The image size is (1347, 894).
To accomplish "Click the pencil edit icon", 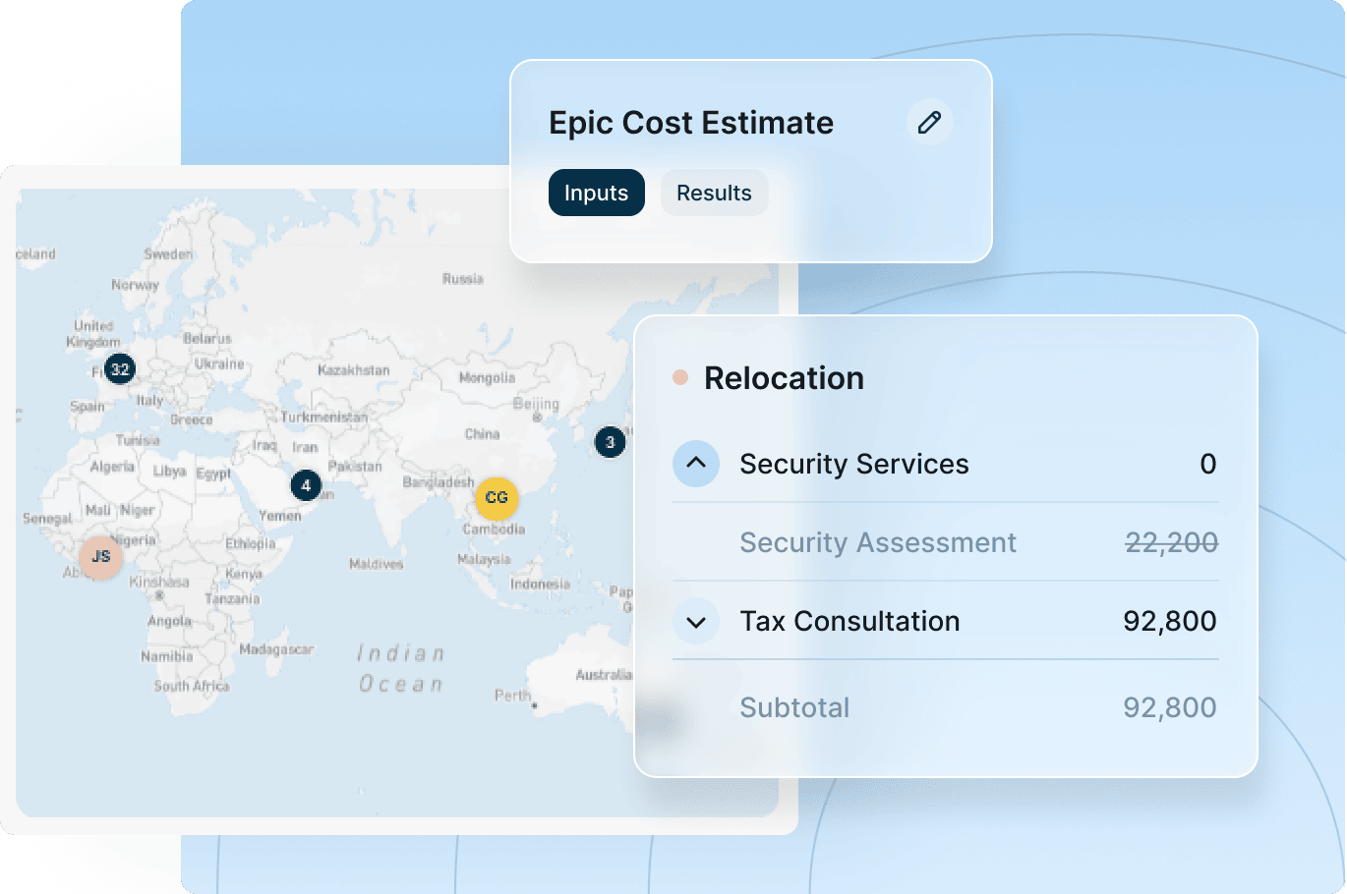I will tap(929, 123).
